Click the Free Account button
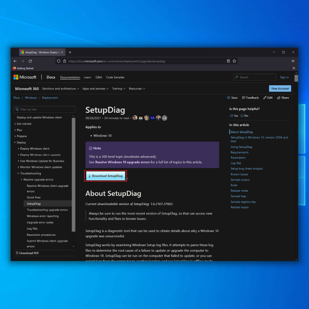 [280, 88]
